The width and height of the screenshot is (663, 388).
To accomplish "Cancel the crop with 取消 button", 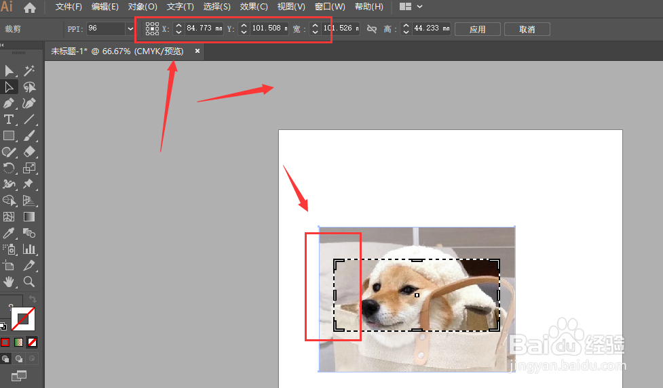I will pos(527,29).
